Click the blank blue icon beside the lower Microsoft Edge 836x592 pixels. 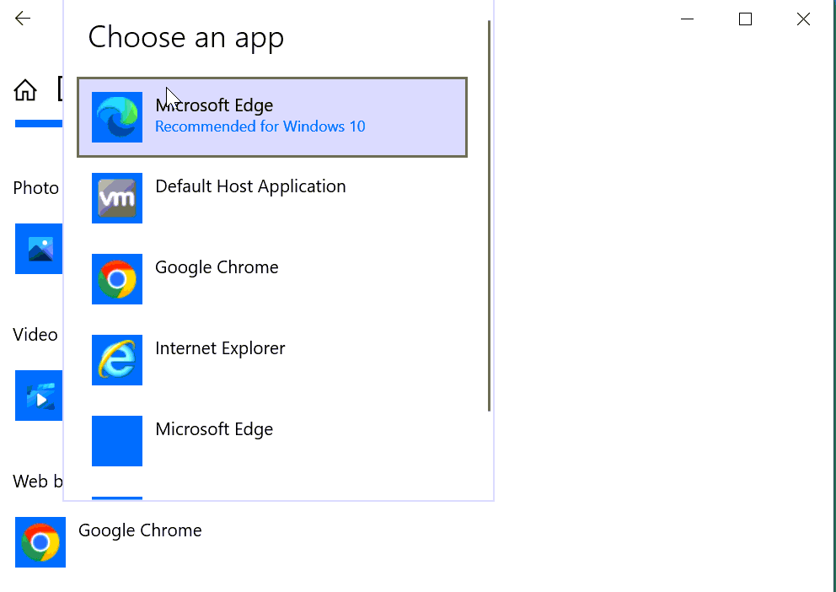pyautogui.click(x=117, y=441)
